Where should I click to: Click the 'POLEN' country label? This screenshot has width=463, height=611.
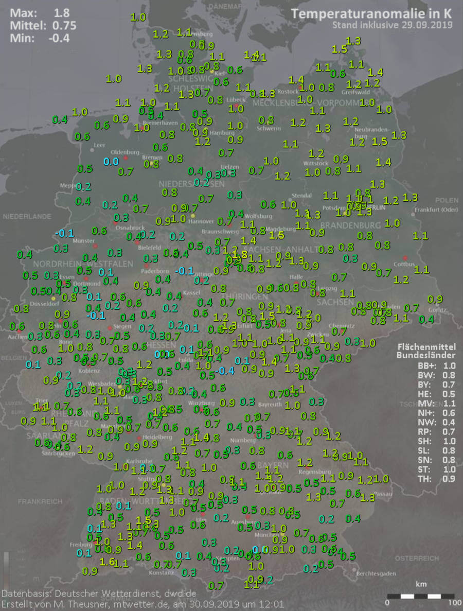pos(447,200)
